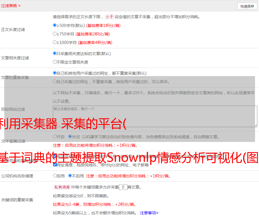Click the 正文长度过滤 row label
Screen dimensions: 259x218
tap(13, 30)
